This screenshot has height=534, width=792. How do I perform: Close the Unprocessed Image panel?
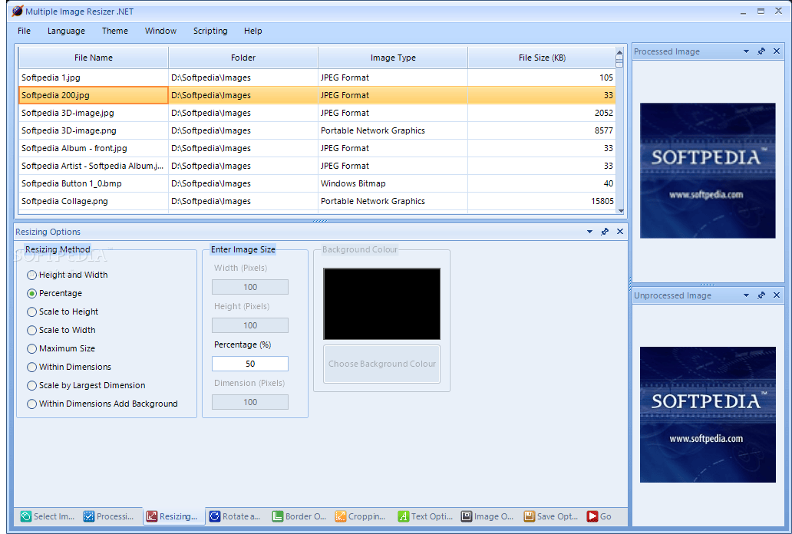777,295
